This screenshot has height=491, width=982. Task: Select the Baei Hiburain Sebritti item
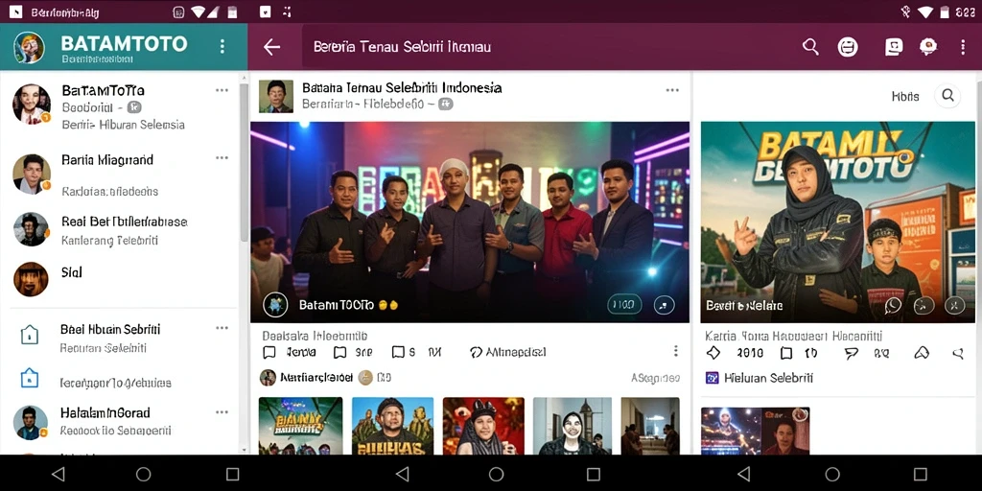[x=119, y=338]
